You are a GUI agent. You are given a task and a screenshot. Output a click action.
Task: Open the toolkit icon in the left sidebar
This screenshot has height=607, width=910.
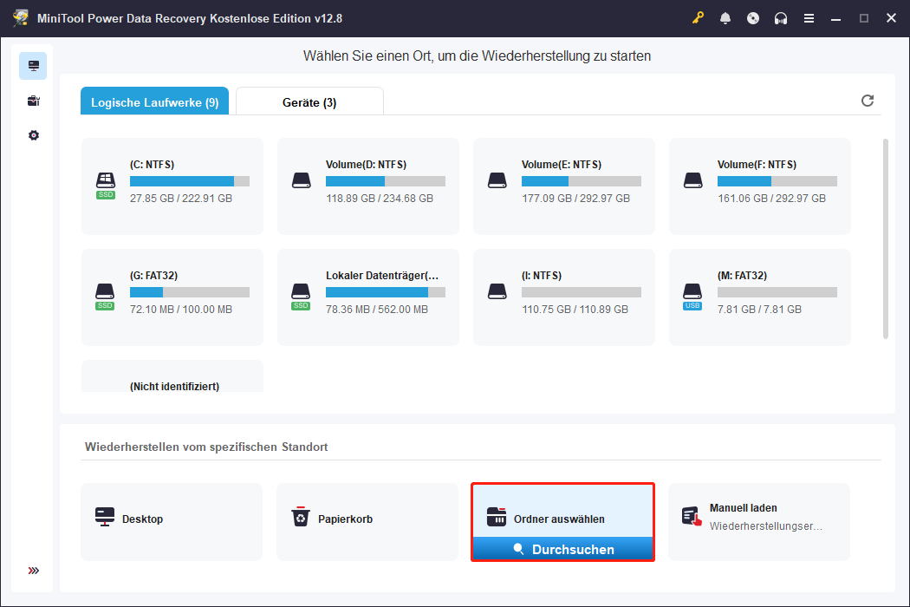[x=33, y=101]
